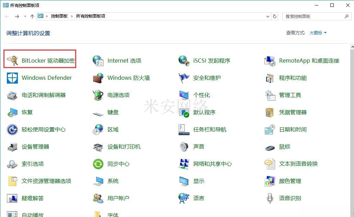Open the 恢复 icon
This screenshot has width=354, height=217.
(x=12, y=112)
